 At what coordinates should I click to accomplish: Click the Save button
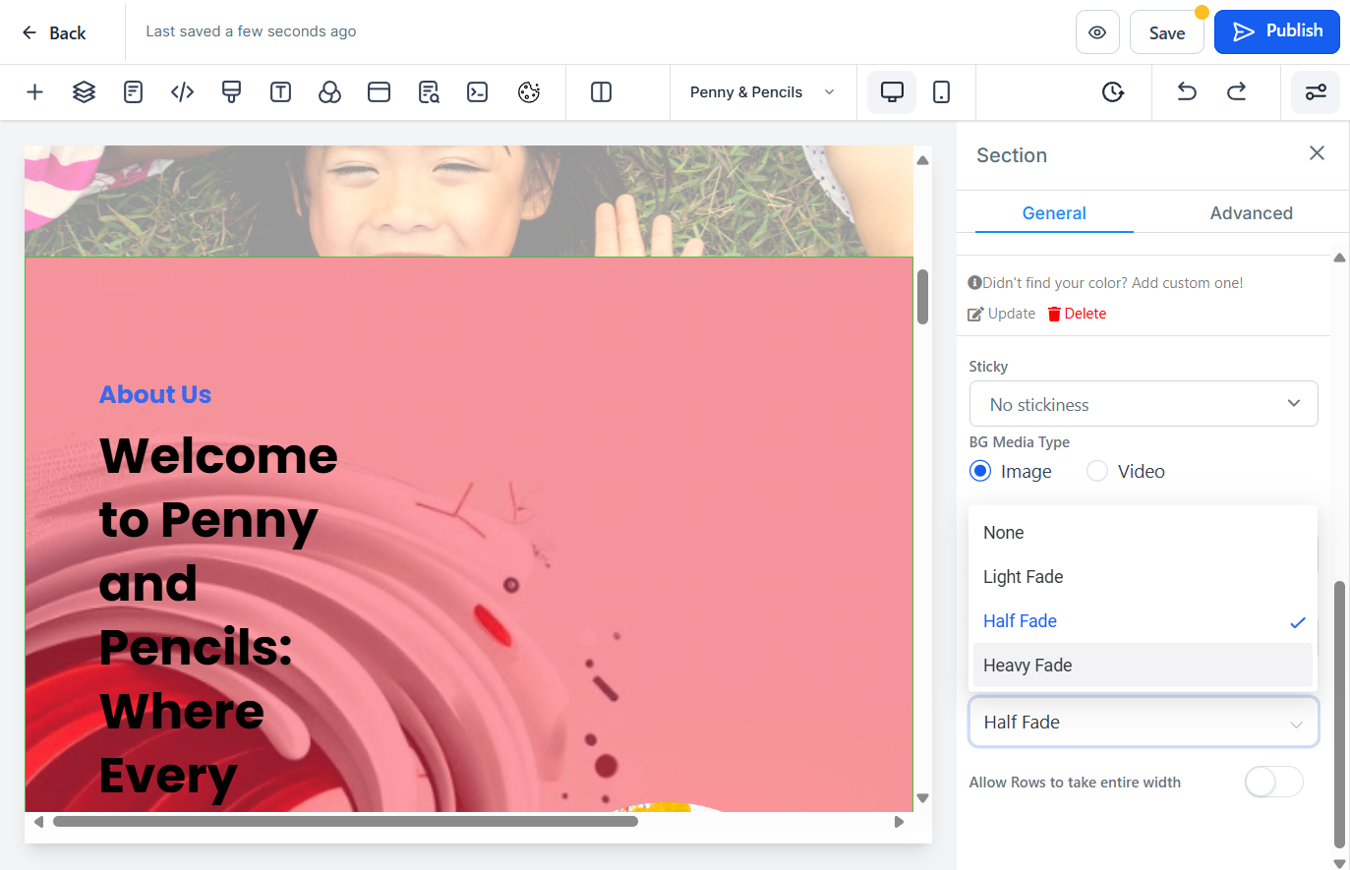pyautogui.click(x=1167, y=32)
